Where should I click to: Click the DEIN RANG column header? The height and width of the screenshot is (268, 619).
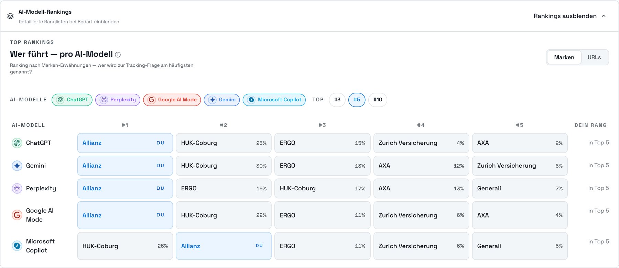pos(590,125)
